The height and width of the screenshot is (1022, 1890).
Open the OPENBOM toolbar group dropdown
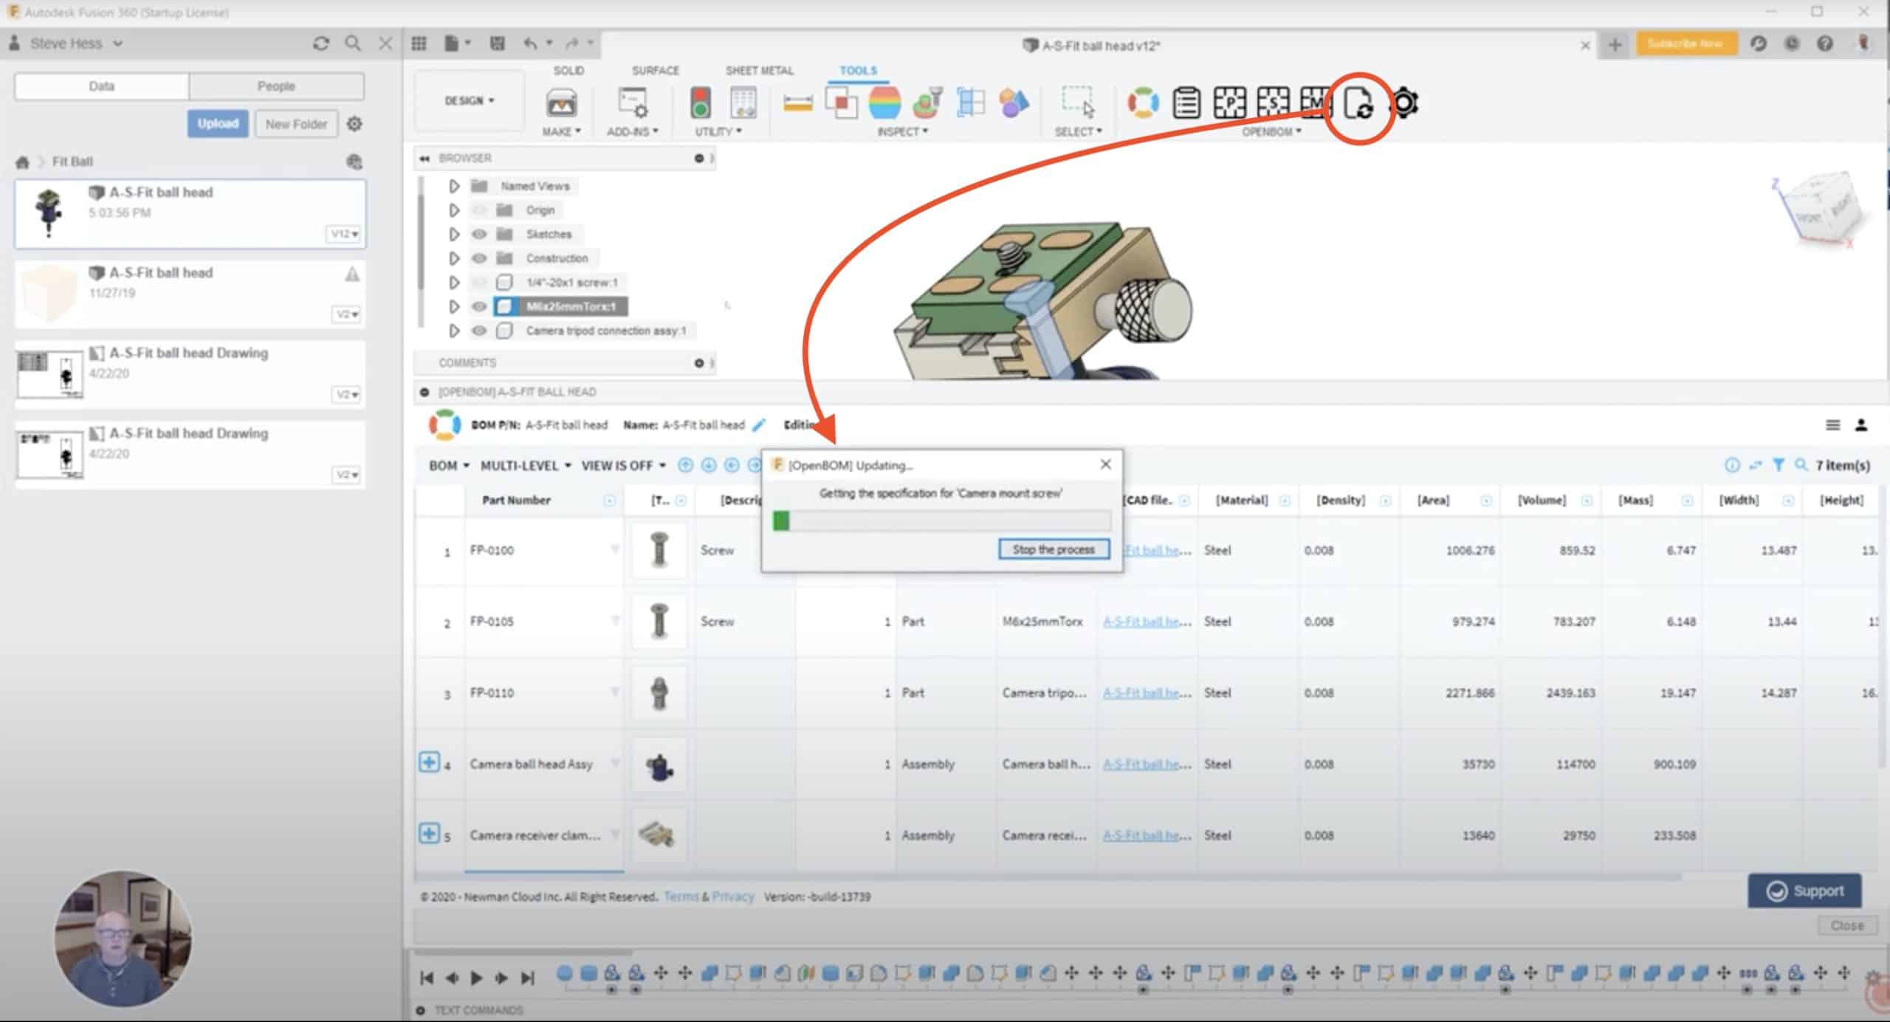pos(1271,132)
